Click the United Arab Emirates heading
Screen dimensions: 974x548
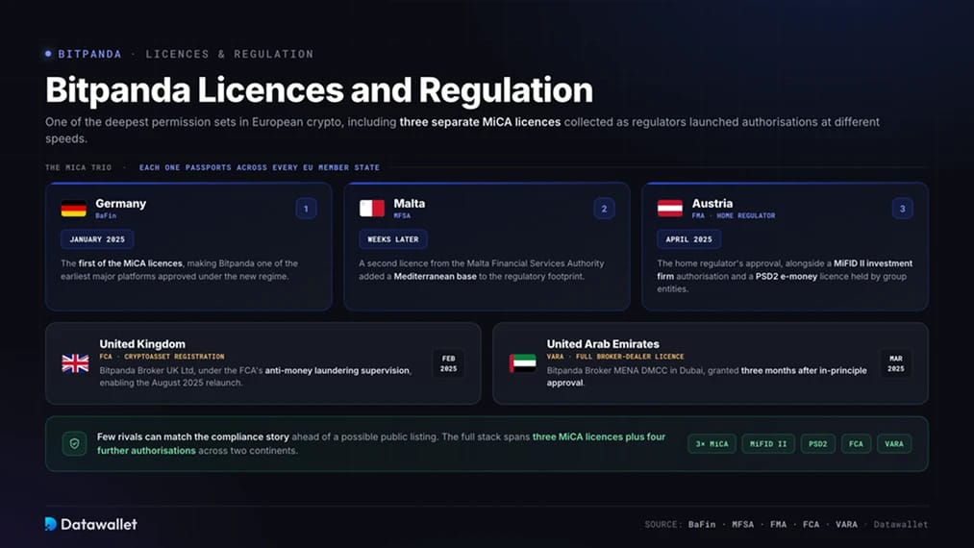(x=603, y=344)
